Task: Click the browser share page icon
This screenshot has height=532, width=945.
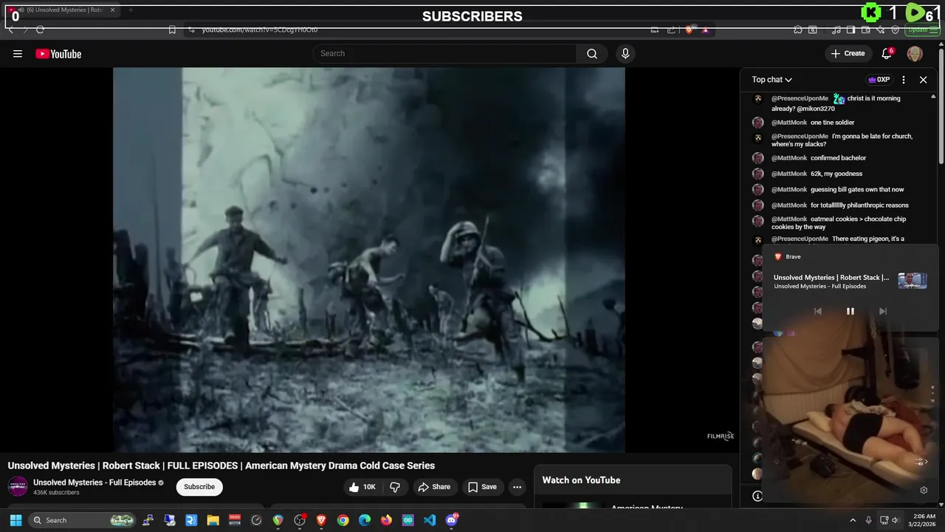Action: click(671, 30)
